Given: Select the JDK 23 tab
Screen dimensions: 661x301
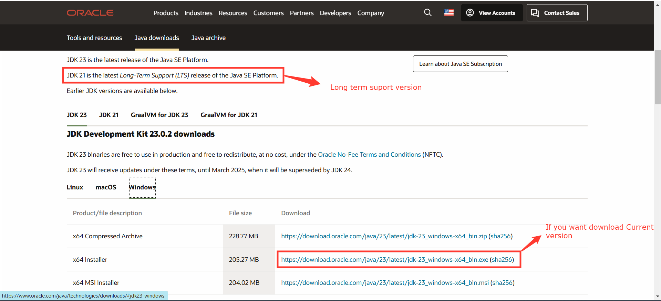Looking at the screenshot, I should pos(76,115).
